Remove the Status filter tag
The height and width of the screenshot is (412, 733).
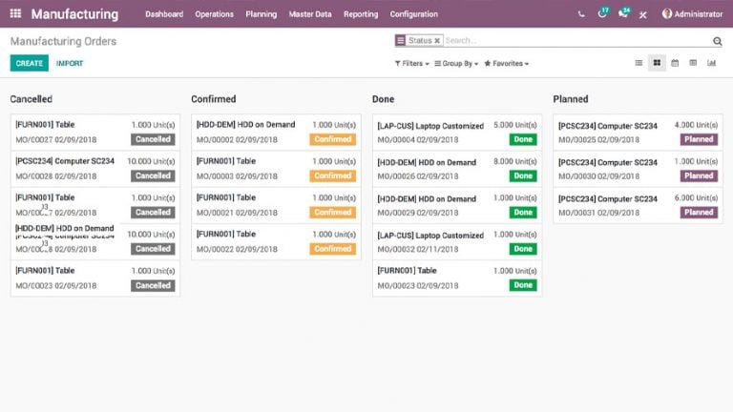click(x=437, y=41)
